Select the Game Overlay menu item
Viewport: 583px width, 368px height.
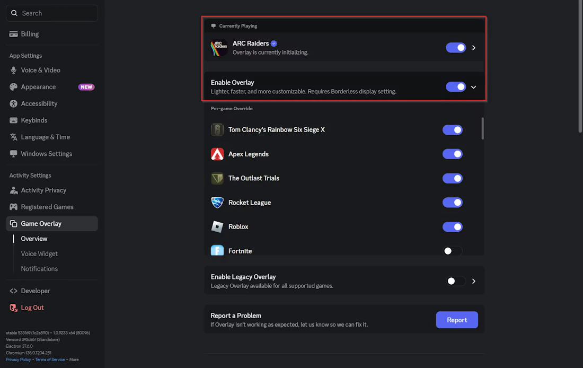52,224
